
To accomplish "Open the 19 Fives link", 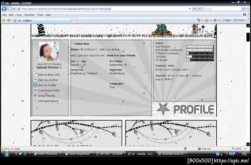I will [x=161, y=56].
